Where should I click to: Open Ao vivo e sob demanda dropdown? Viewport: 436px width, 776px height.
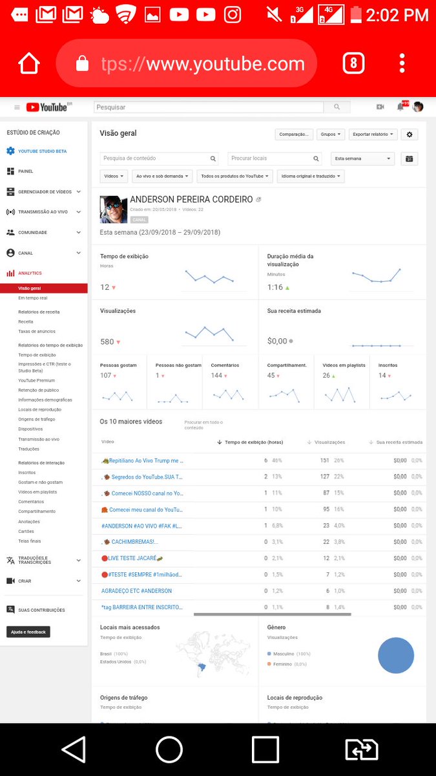[162, 176]
